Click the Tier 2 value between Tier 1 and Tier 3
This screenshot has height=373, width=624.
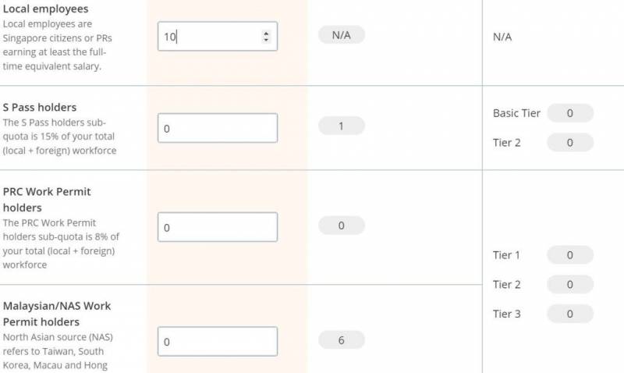coord(569,285)
